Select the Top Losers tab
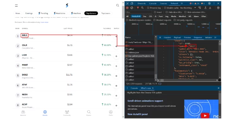Screen dimensions: 235x119 point(106,13)
